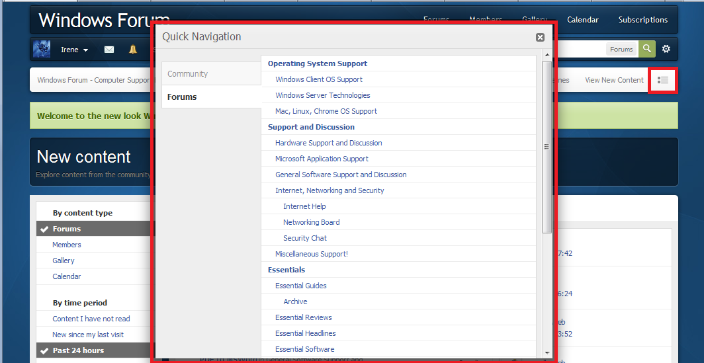
Task: Click the Quick Navigation scrollbar thumb
Action: pyautogui.click(x=547, y=147)
